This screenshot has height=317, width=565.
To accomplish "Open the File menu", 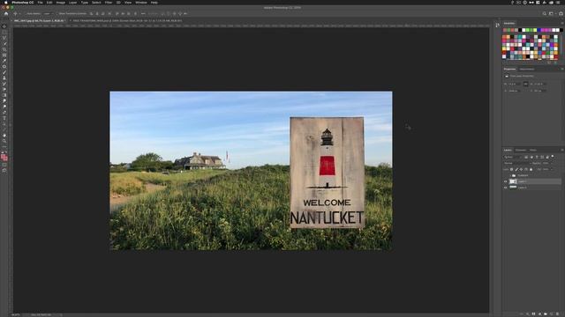I will 40,2.
